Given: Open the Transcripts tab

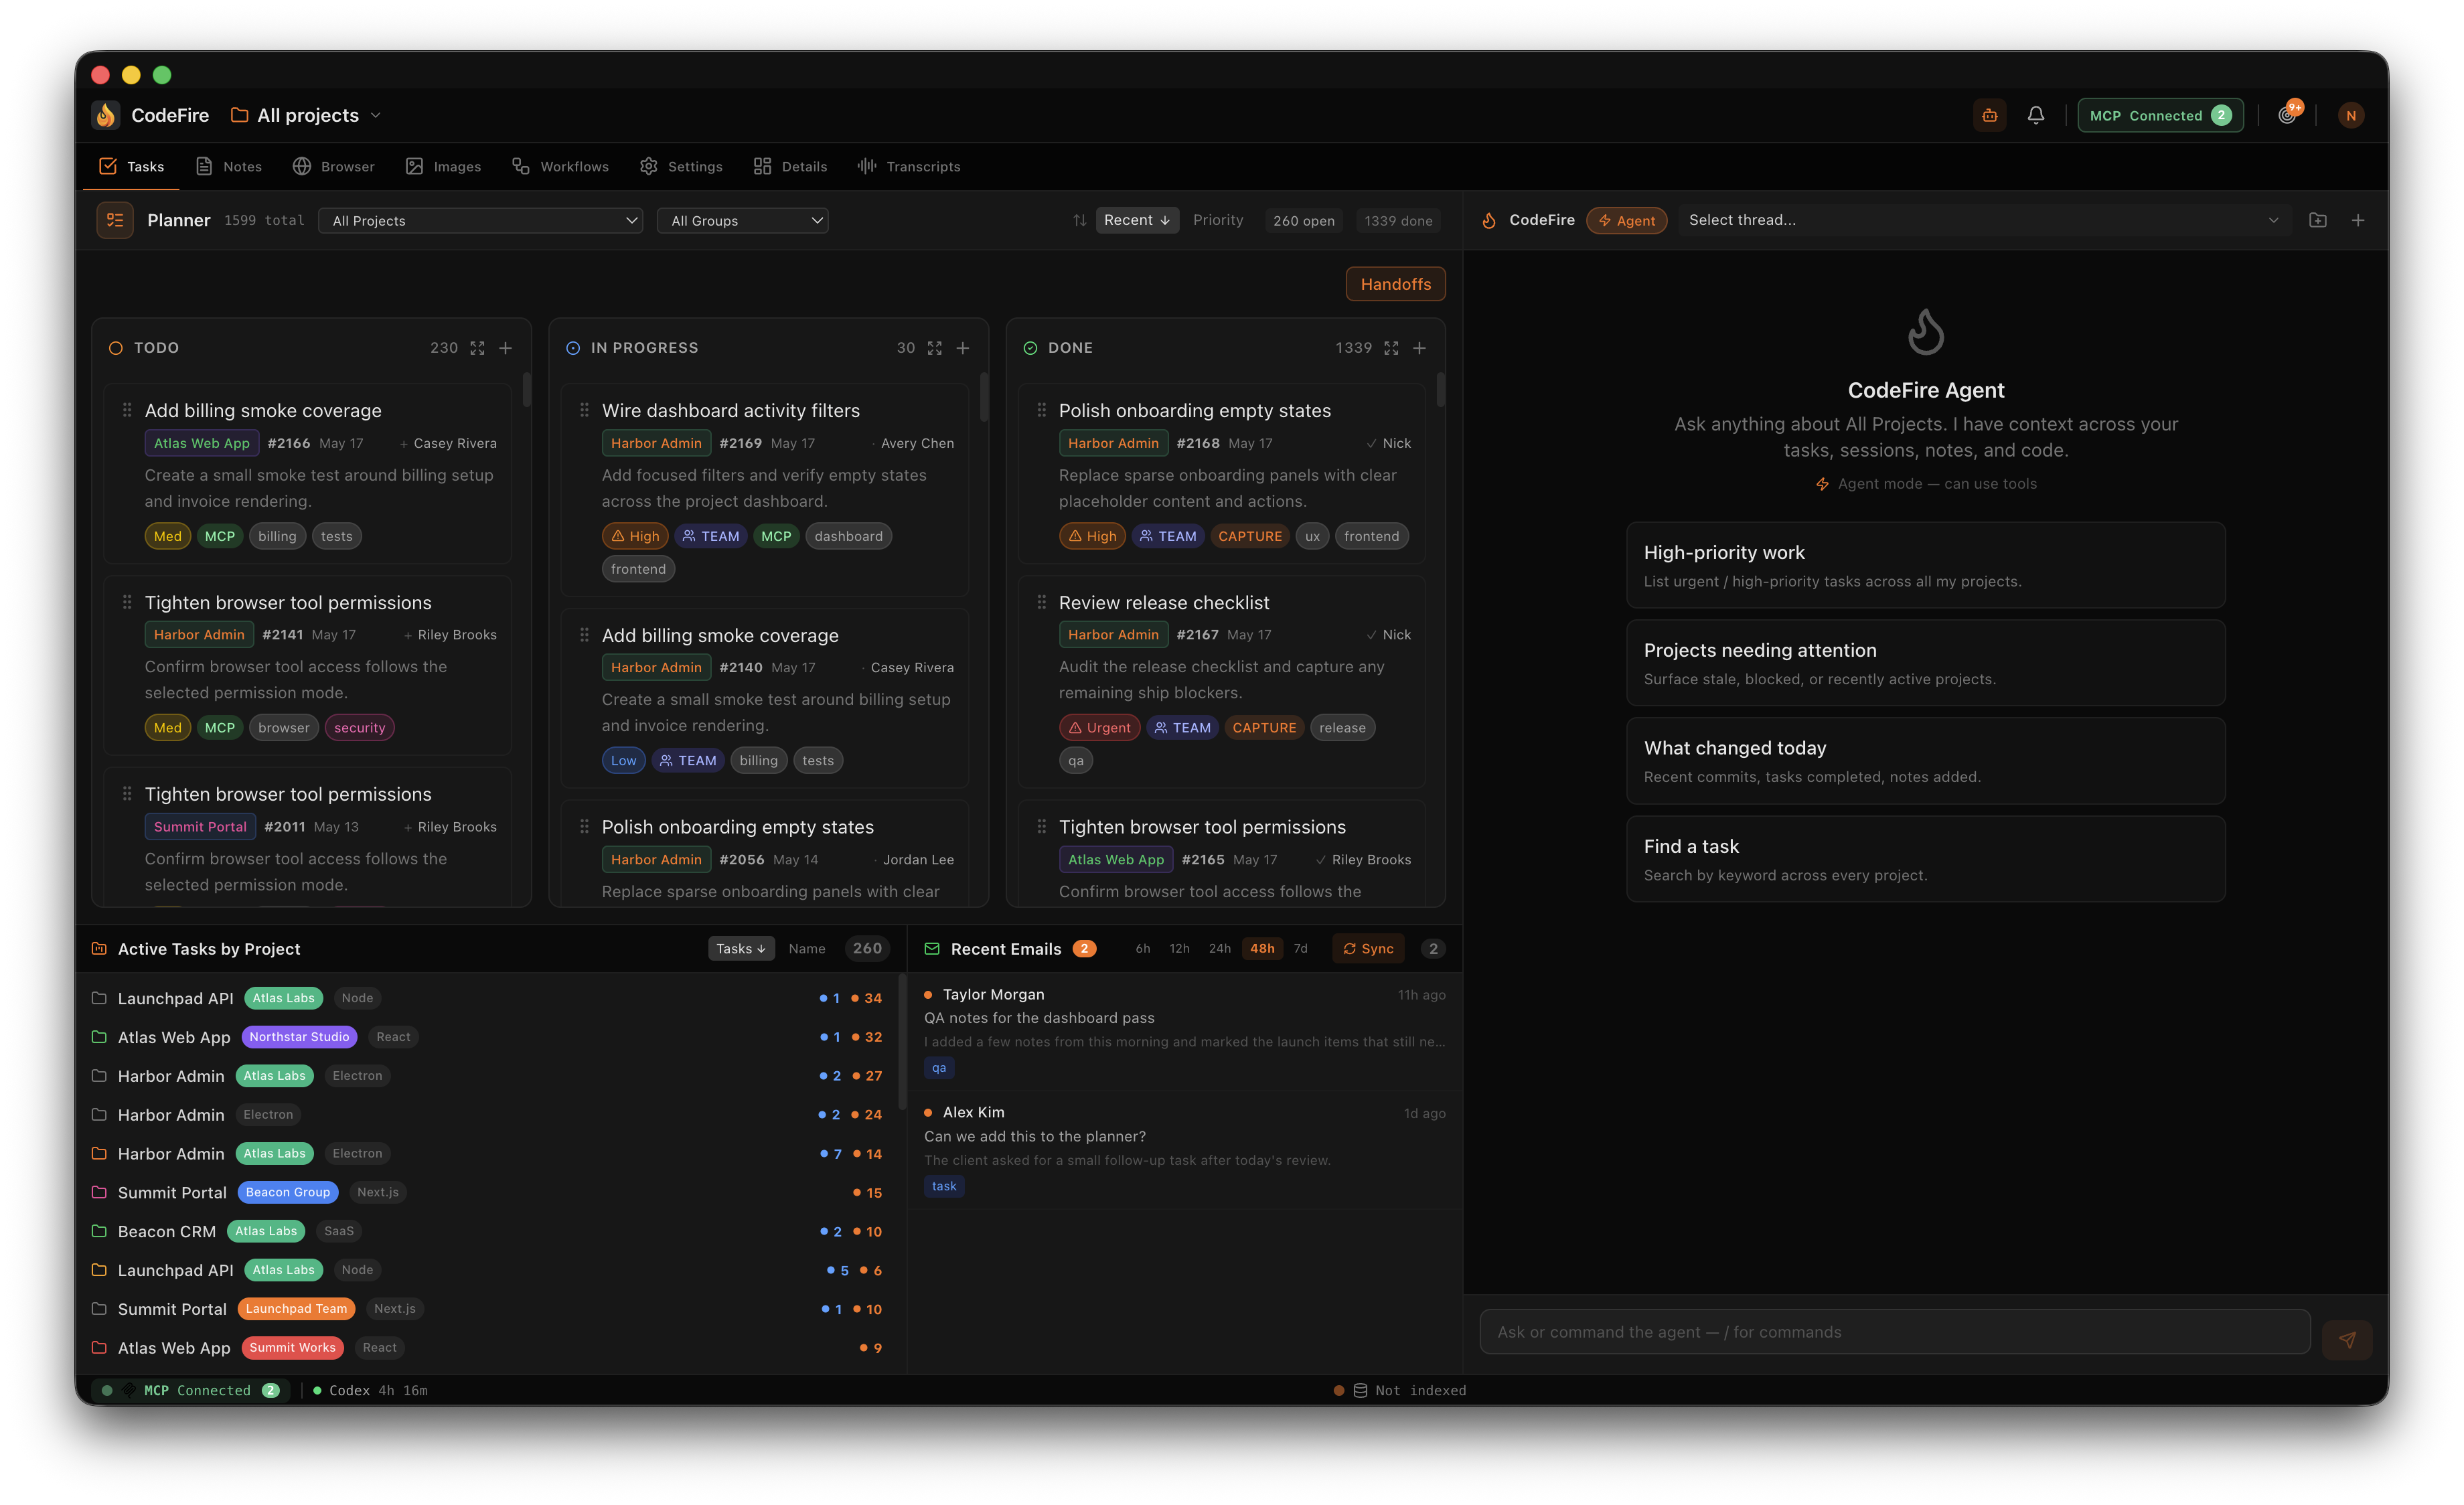Looking at the screenshot, I should 909,166.
